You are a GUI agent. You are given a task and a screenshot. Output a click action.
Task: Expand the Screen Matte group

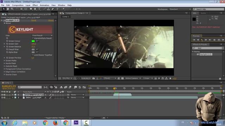tap(5, 61)
